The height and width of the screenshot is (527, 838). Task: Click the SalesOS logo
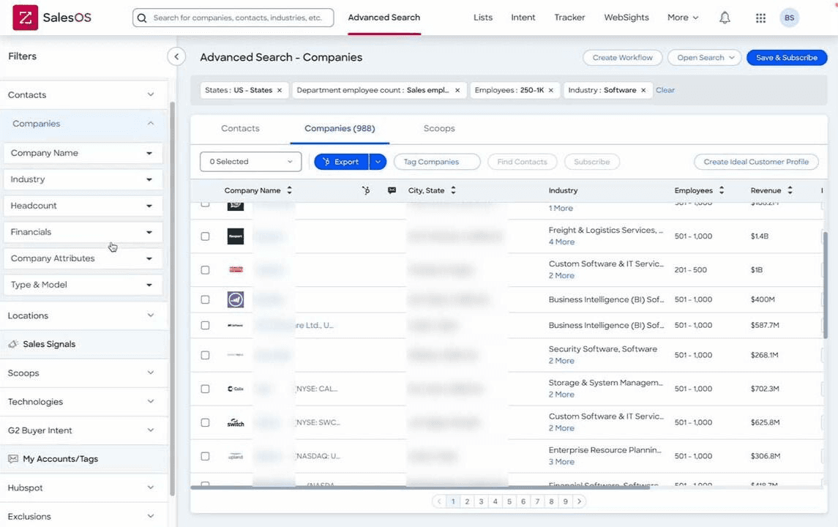click(51, 18)
